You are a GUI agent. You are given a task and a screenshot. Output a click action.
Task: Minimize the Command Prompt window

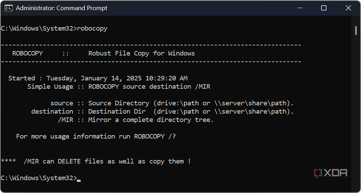tap(300, 8)
